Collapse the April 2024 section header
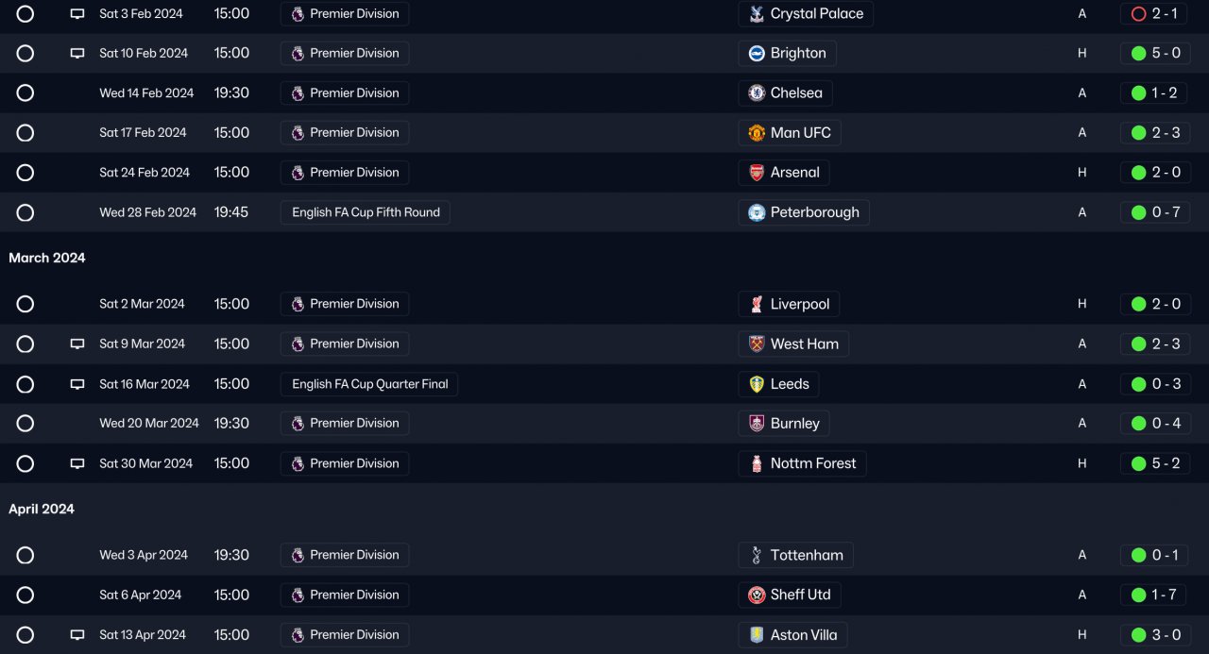Viewport: 1209px width, 654px height. point(42,509)
